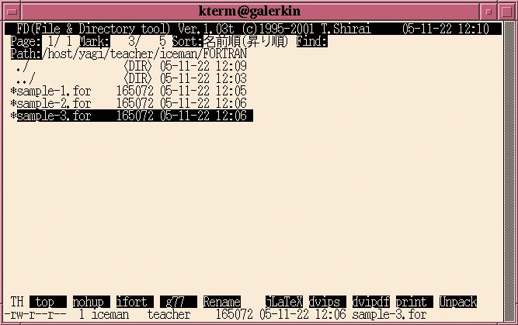Select the nohup function key
Viewport: 518px width, 325px height.
coord(91,302)
